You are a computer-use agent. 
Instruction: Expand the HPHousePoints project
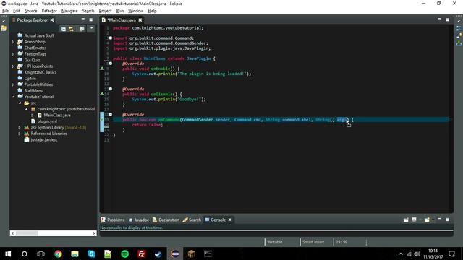pyautogui.click(x=13, y=66)
